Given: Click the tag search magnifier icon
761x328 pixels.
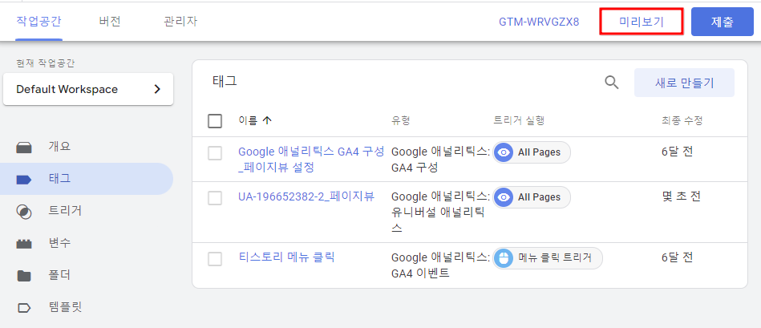Looking at the screenshot, I should [612, 83].
